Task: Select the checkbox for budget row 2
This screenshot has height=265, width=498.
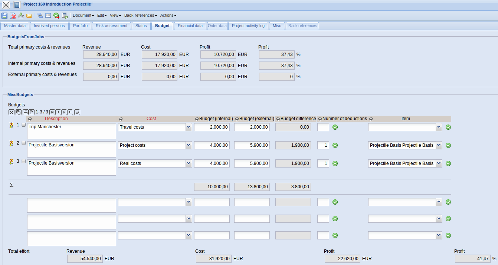Action: pos(24,143)
